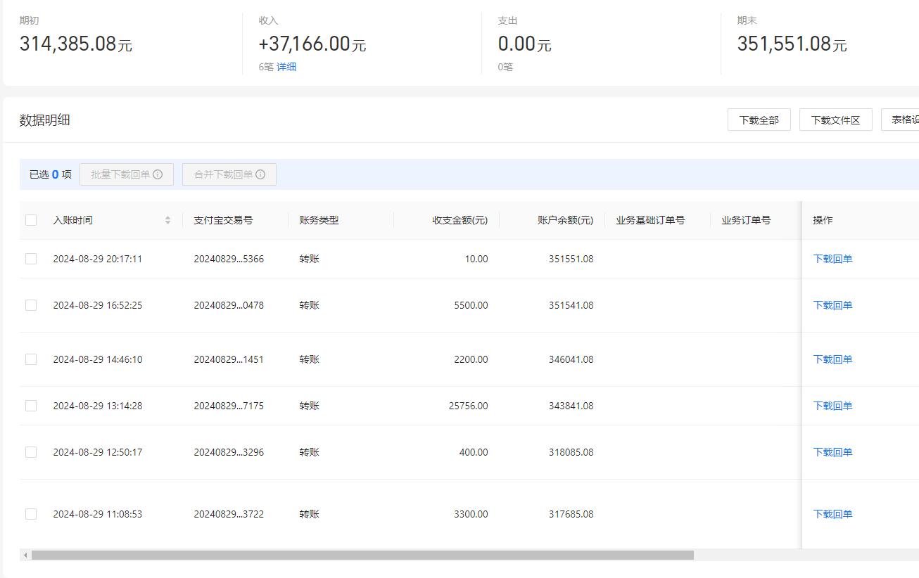This screenshot has width=919, height=578.
Task: Click the balance value 318085.08
Action: pos(571,452)
